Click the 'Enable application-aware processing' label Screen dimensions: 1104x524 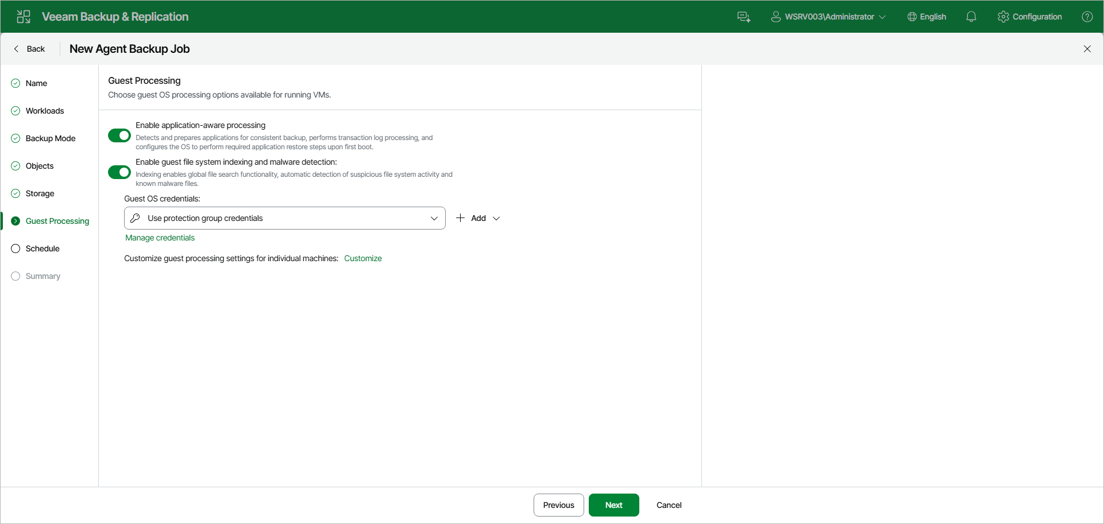(200, 125)
